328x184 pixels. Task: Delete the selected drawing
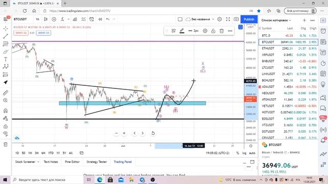coord(221,31)
